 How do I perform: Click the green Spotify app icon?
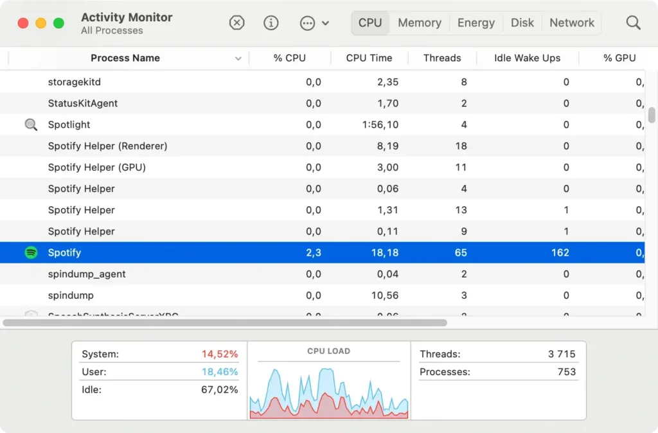pos(31,252)
